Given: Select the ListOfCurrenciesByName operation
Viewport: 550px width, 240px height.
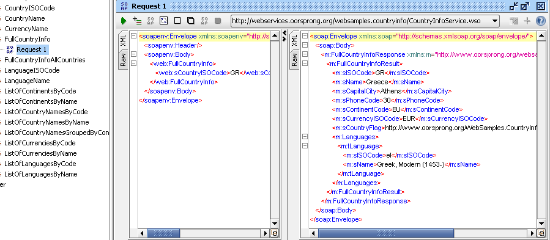Looking at the screenshot, I should click(x=40, y=153).
